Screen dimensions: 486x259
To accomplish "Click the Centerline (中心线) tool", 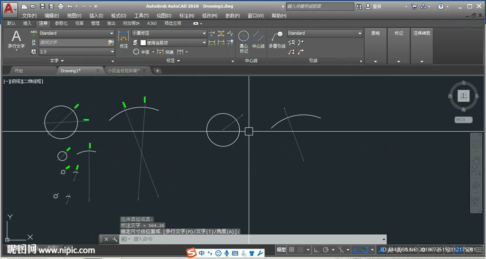I will click(x=258, y=40).
